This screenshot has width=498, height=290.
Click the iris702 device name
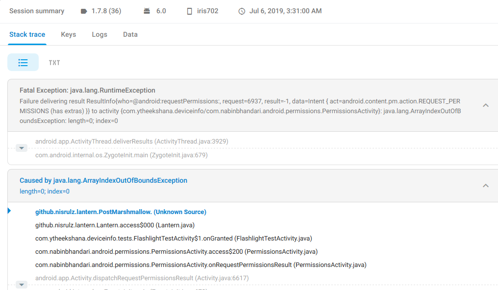tap(208, 11)
